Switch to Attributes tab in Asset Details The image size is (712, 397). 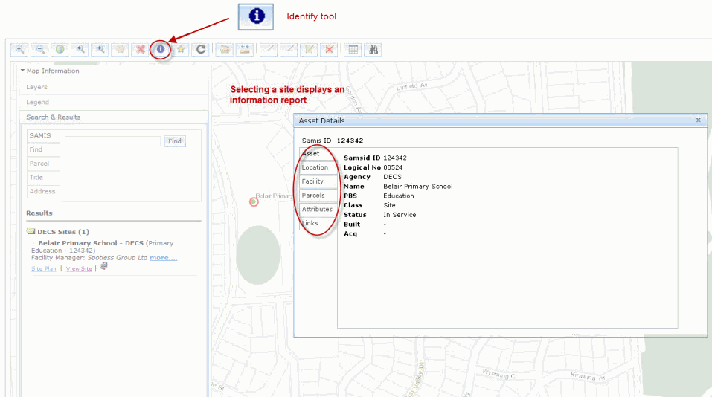[318, 210]
